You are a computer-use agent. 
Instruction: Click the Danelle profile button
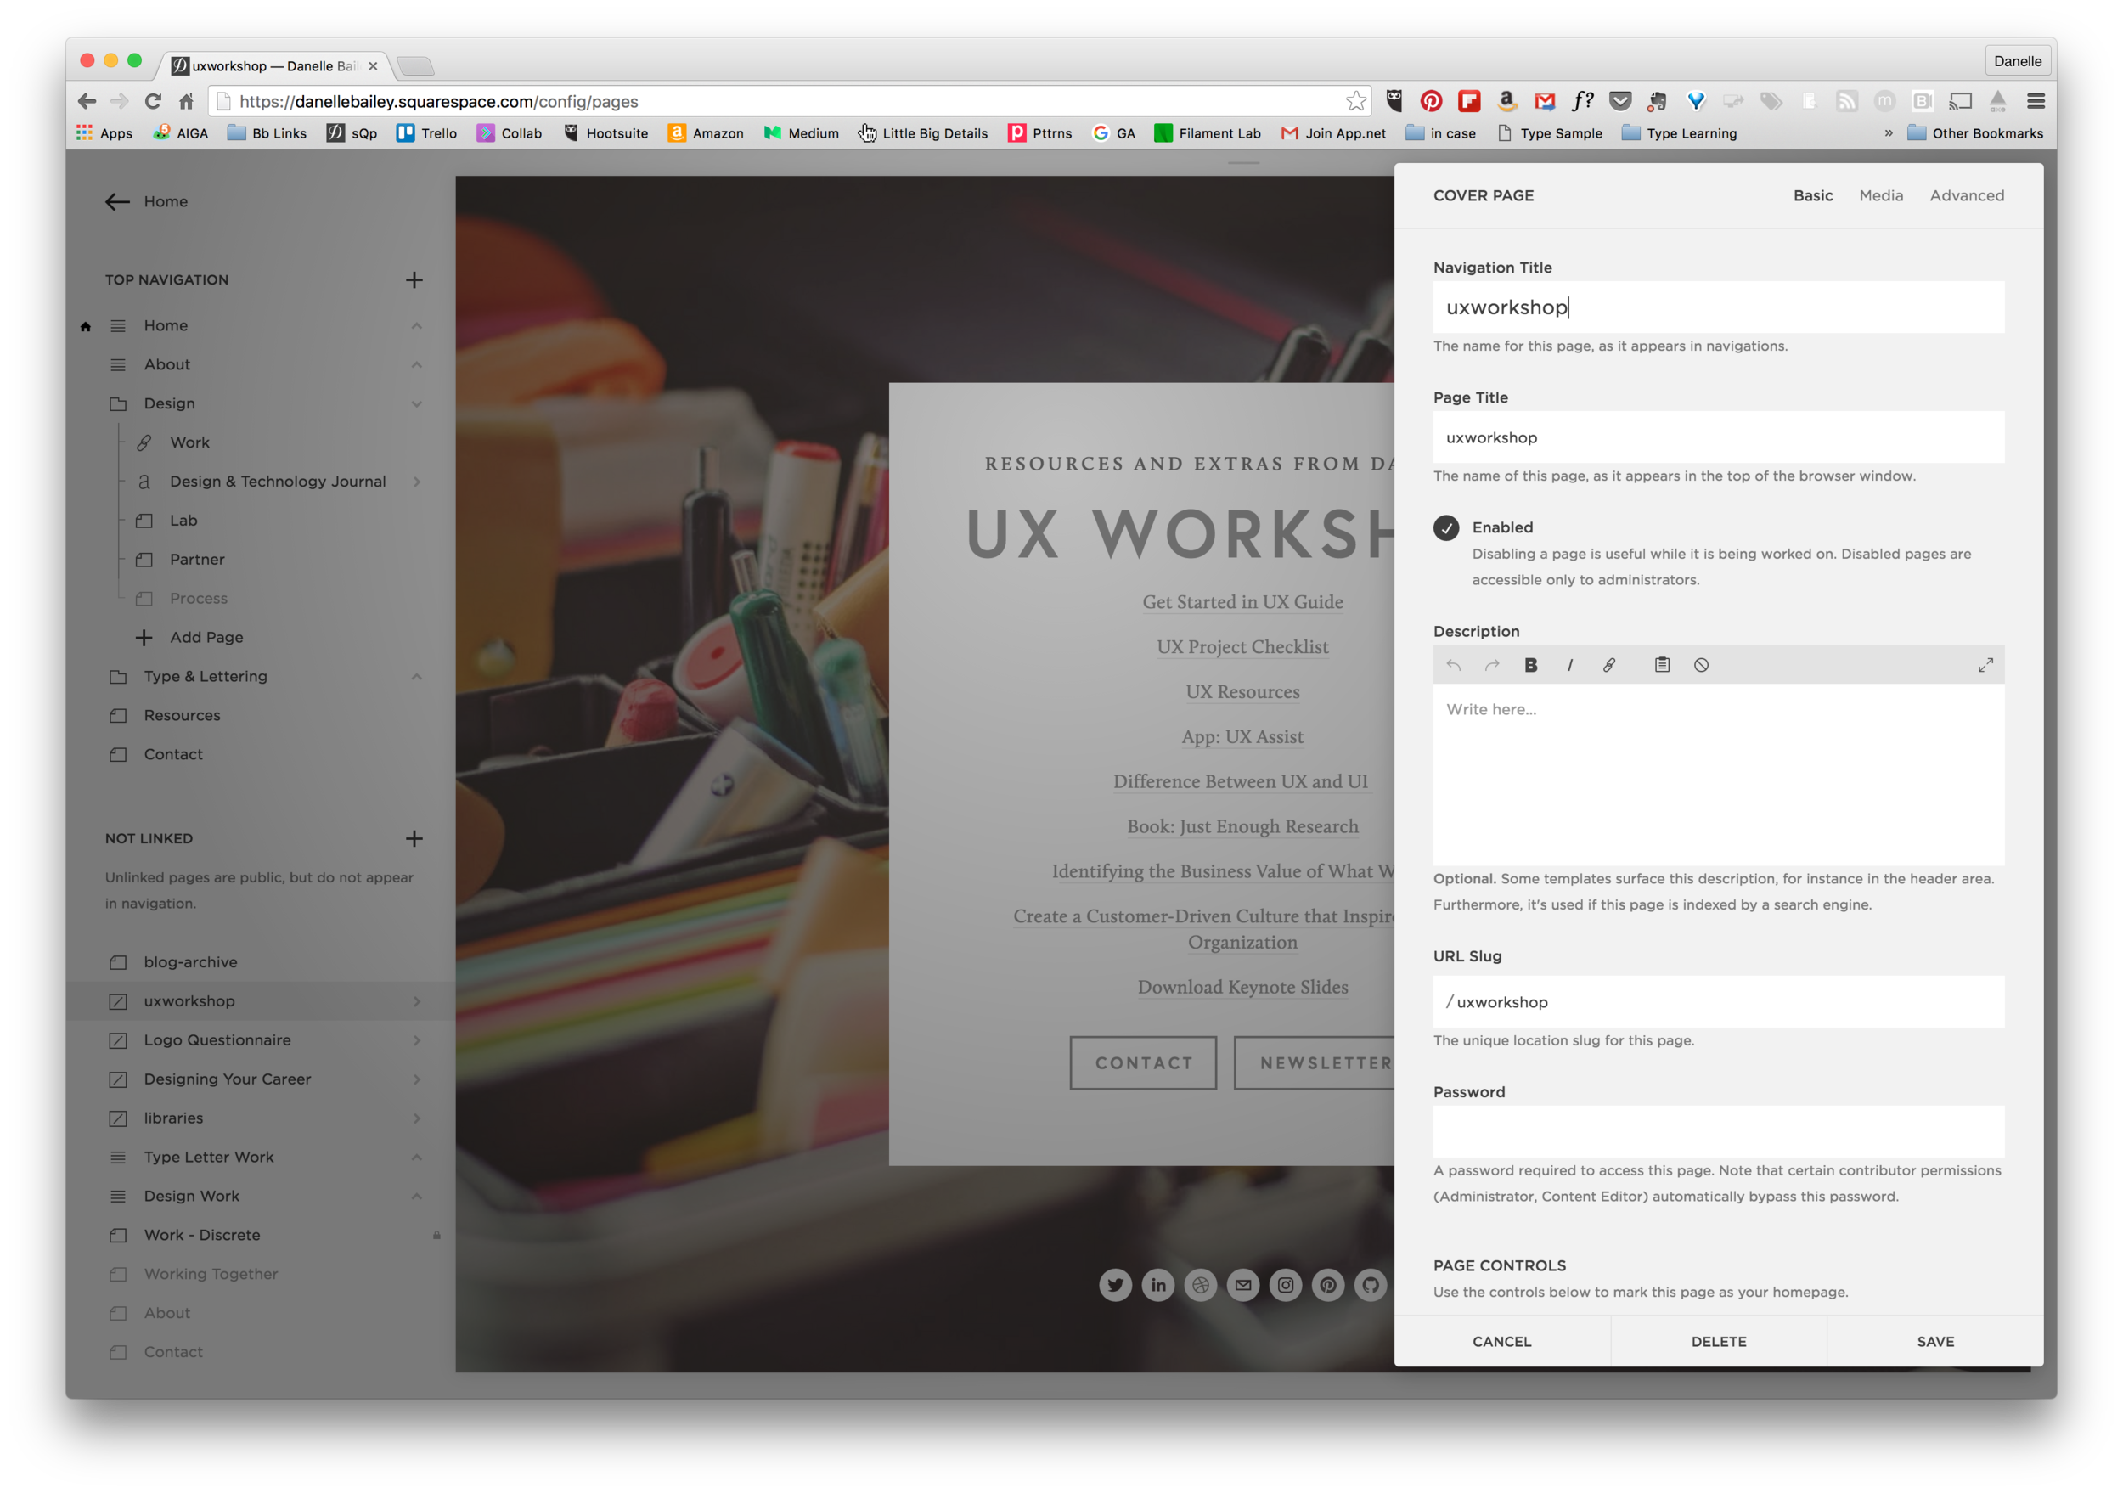(2017, 61)
